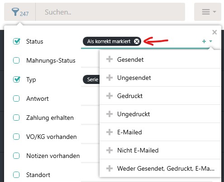The width and height of the screenshot is (224, 182).
Task: Click into the Suchen.. search field
Action: [110, 12]
